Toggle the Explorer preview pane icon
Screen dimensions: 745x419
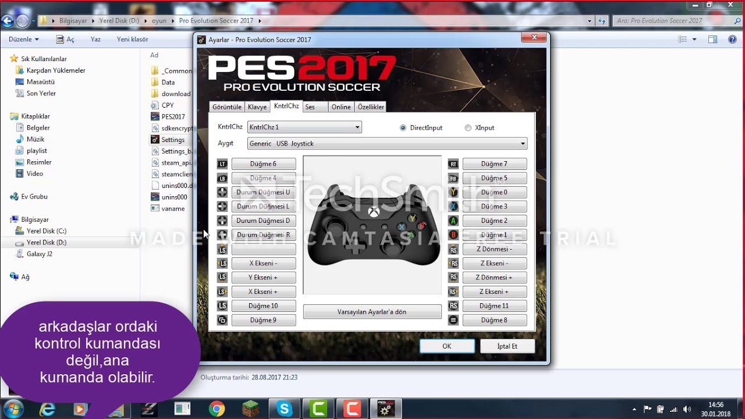point(712,40)
